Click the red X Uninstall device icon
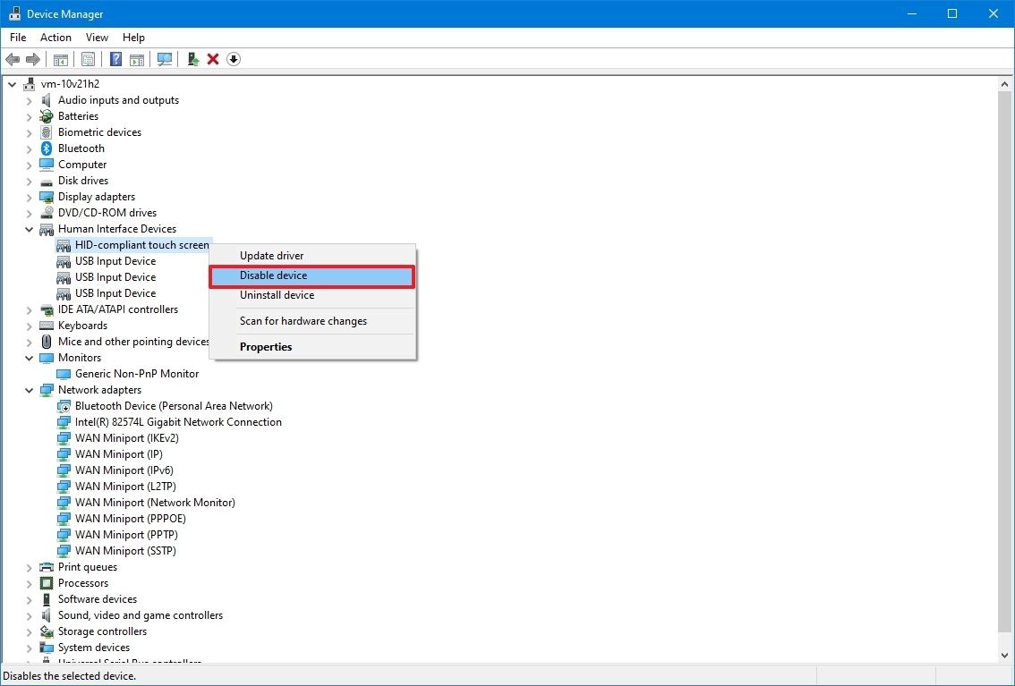The image size is (1015, 686). [x=213, y=60]
